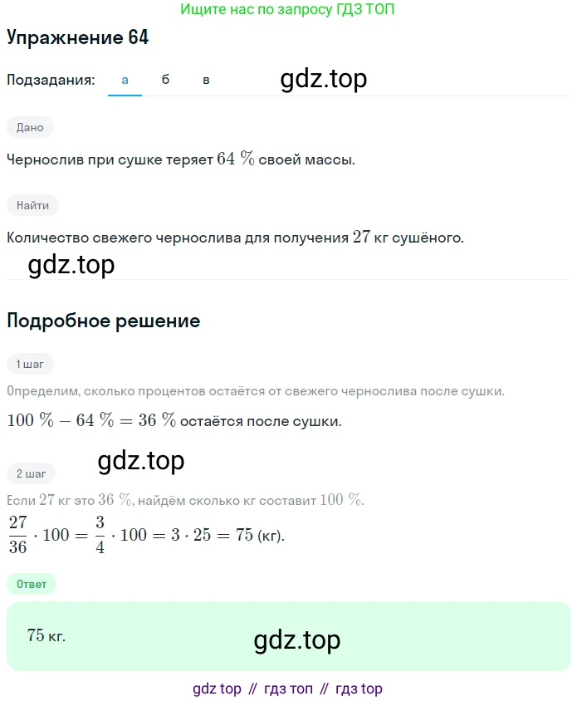Select the 2 шаг step badge

tap(31, 474)
